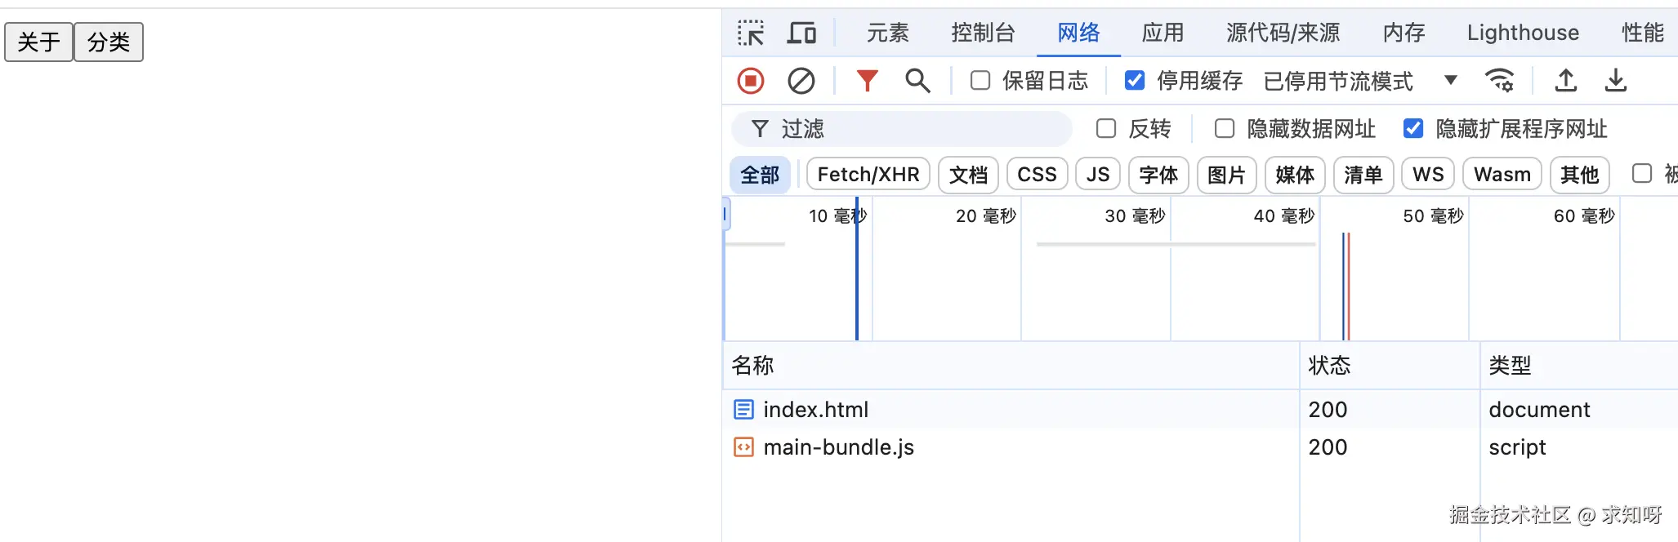Click the red load marker in timeline
Image resolution: width=1678 pixels, height=542 pixels.
pyautogui.click(x=1349, y=286)
